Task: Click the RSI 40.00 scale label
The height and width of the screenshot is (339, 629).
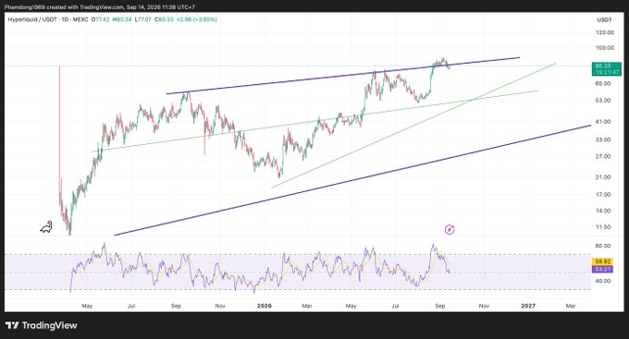Action: [603, 281]
